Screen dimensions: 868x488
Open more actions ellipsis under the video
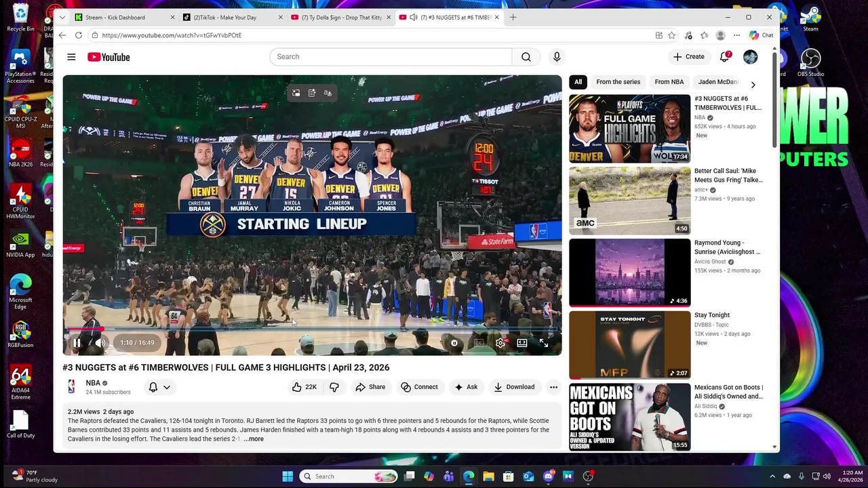pyautogui.click(x=553, y=387)
